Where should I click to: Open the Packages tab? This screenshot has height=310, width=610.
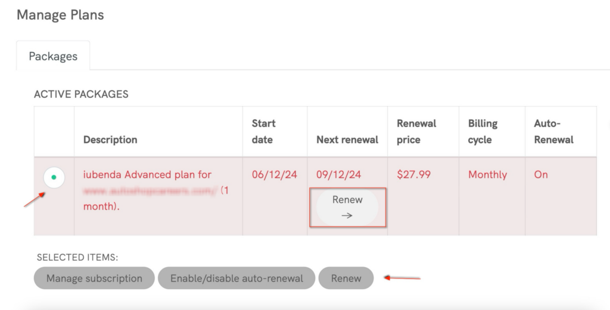click(53, 56)
